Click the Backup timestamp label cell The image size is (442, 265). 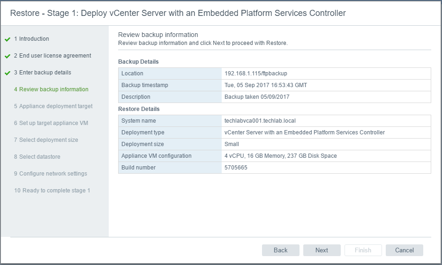pos(170,85)
